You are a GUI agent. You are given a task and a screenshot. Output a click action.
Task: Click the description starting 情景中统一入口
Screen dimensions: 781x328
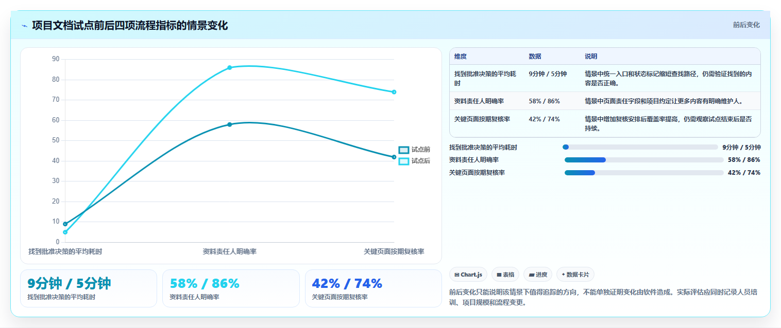(668, 78)
